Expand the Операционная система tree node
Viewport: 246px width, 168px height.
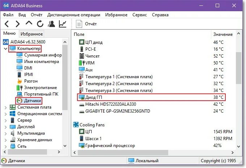pos(6,114)
